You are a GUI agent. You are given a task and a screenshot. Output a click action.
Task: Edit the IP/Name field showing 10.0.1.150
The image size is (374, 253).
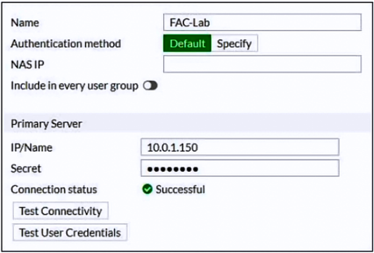point(240,147)
